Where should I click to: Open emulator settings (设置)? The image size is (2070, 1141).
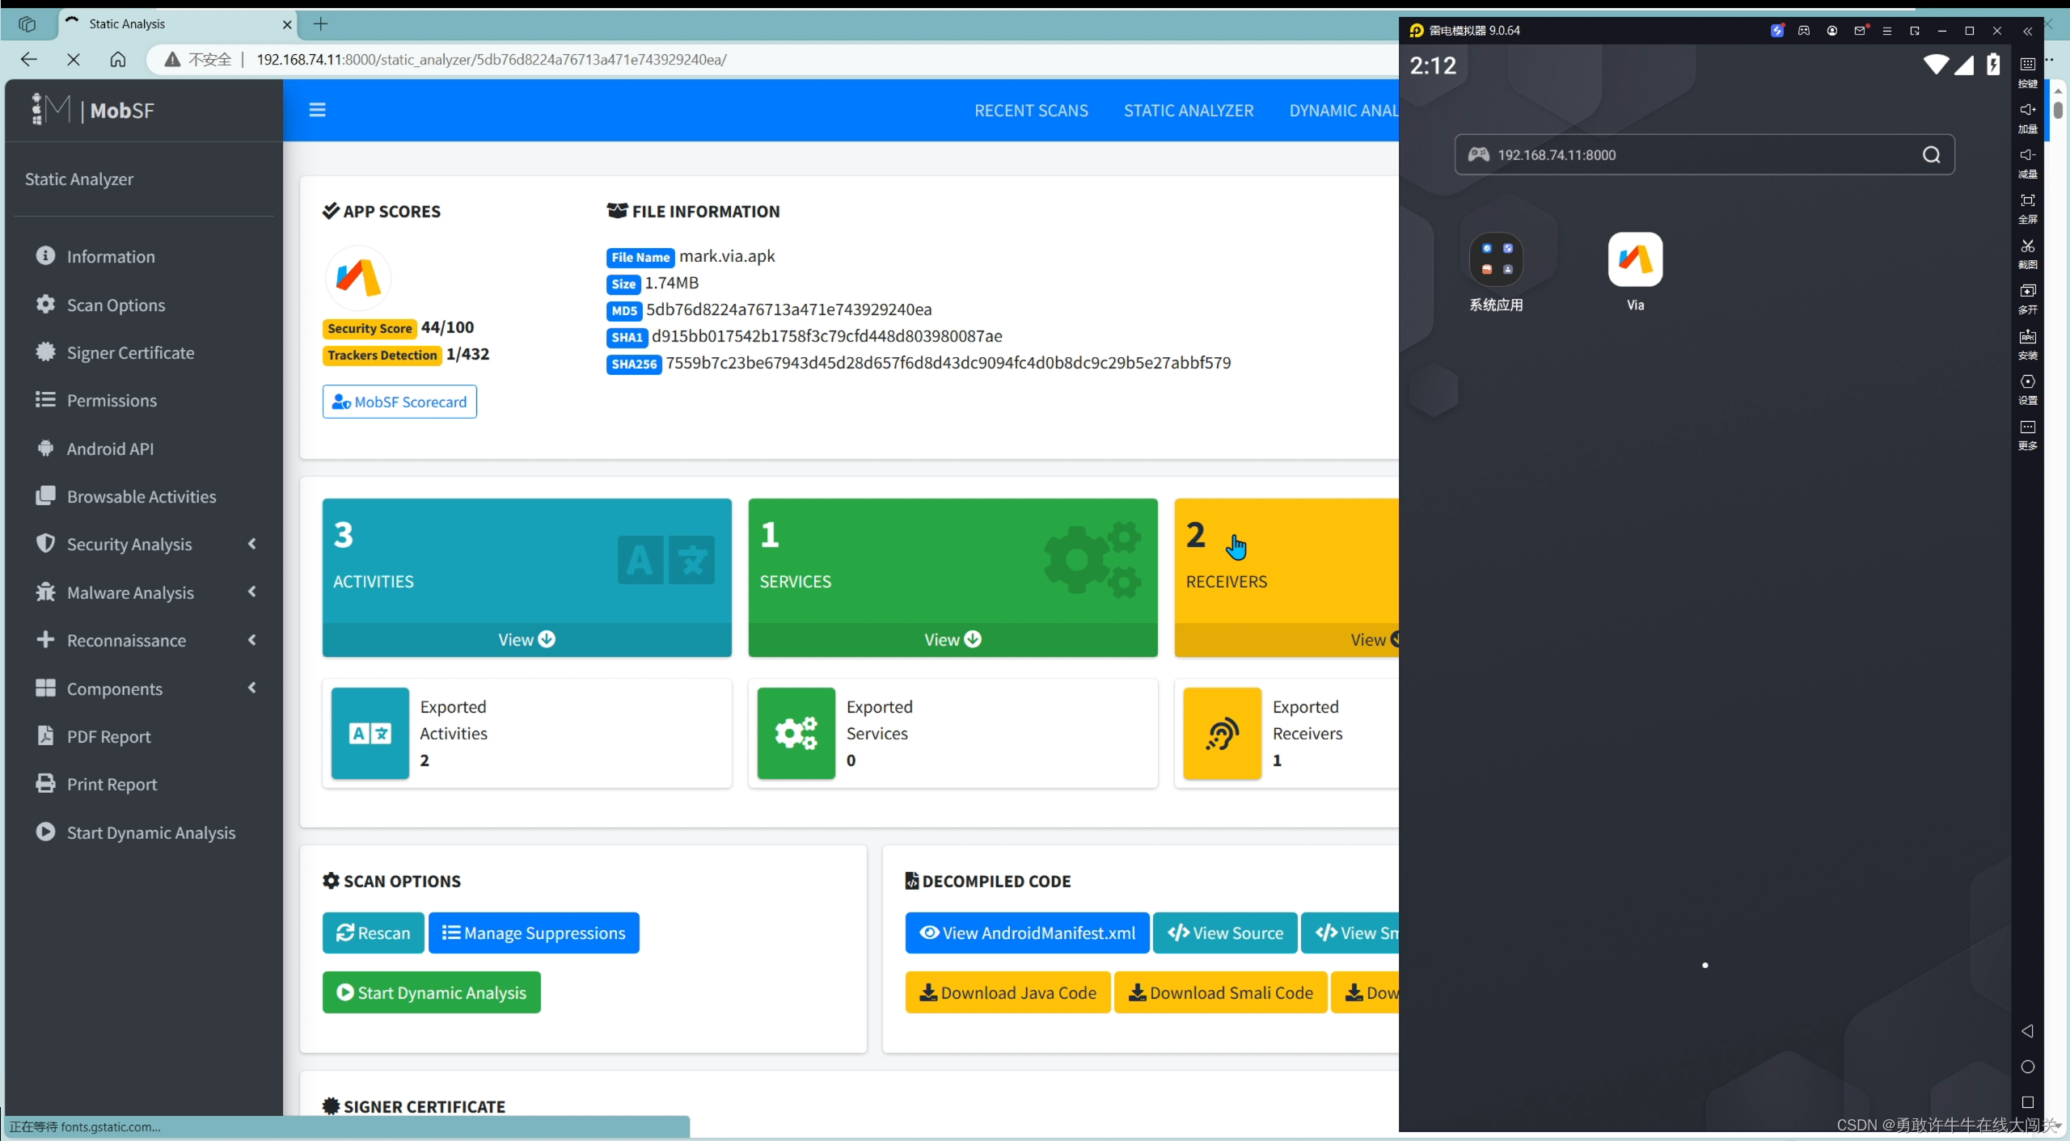click(x=2027, y=388)
